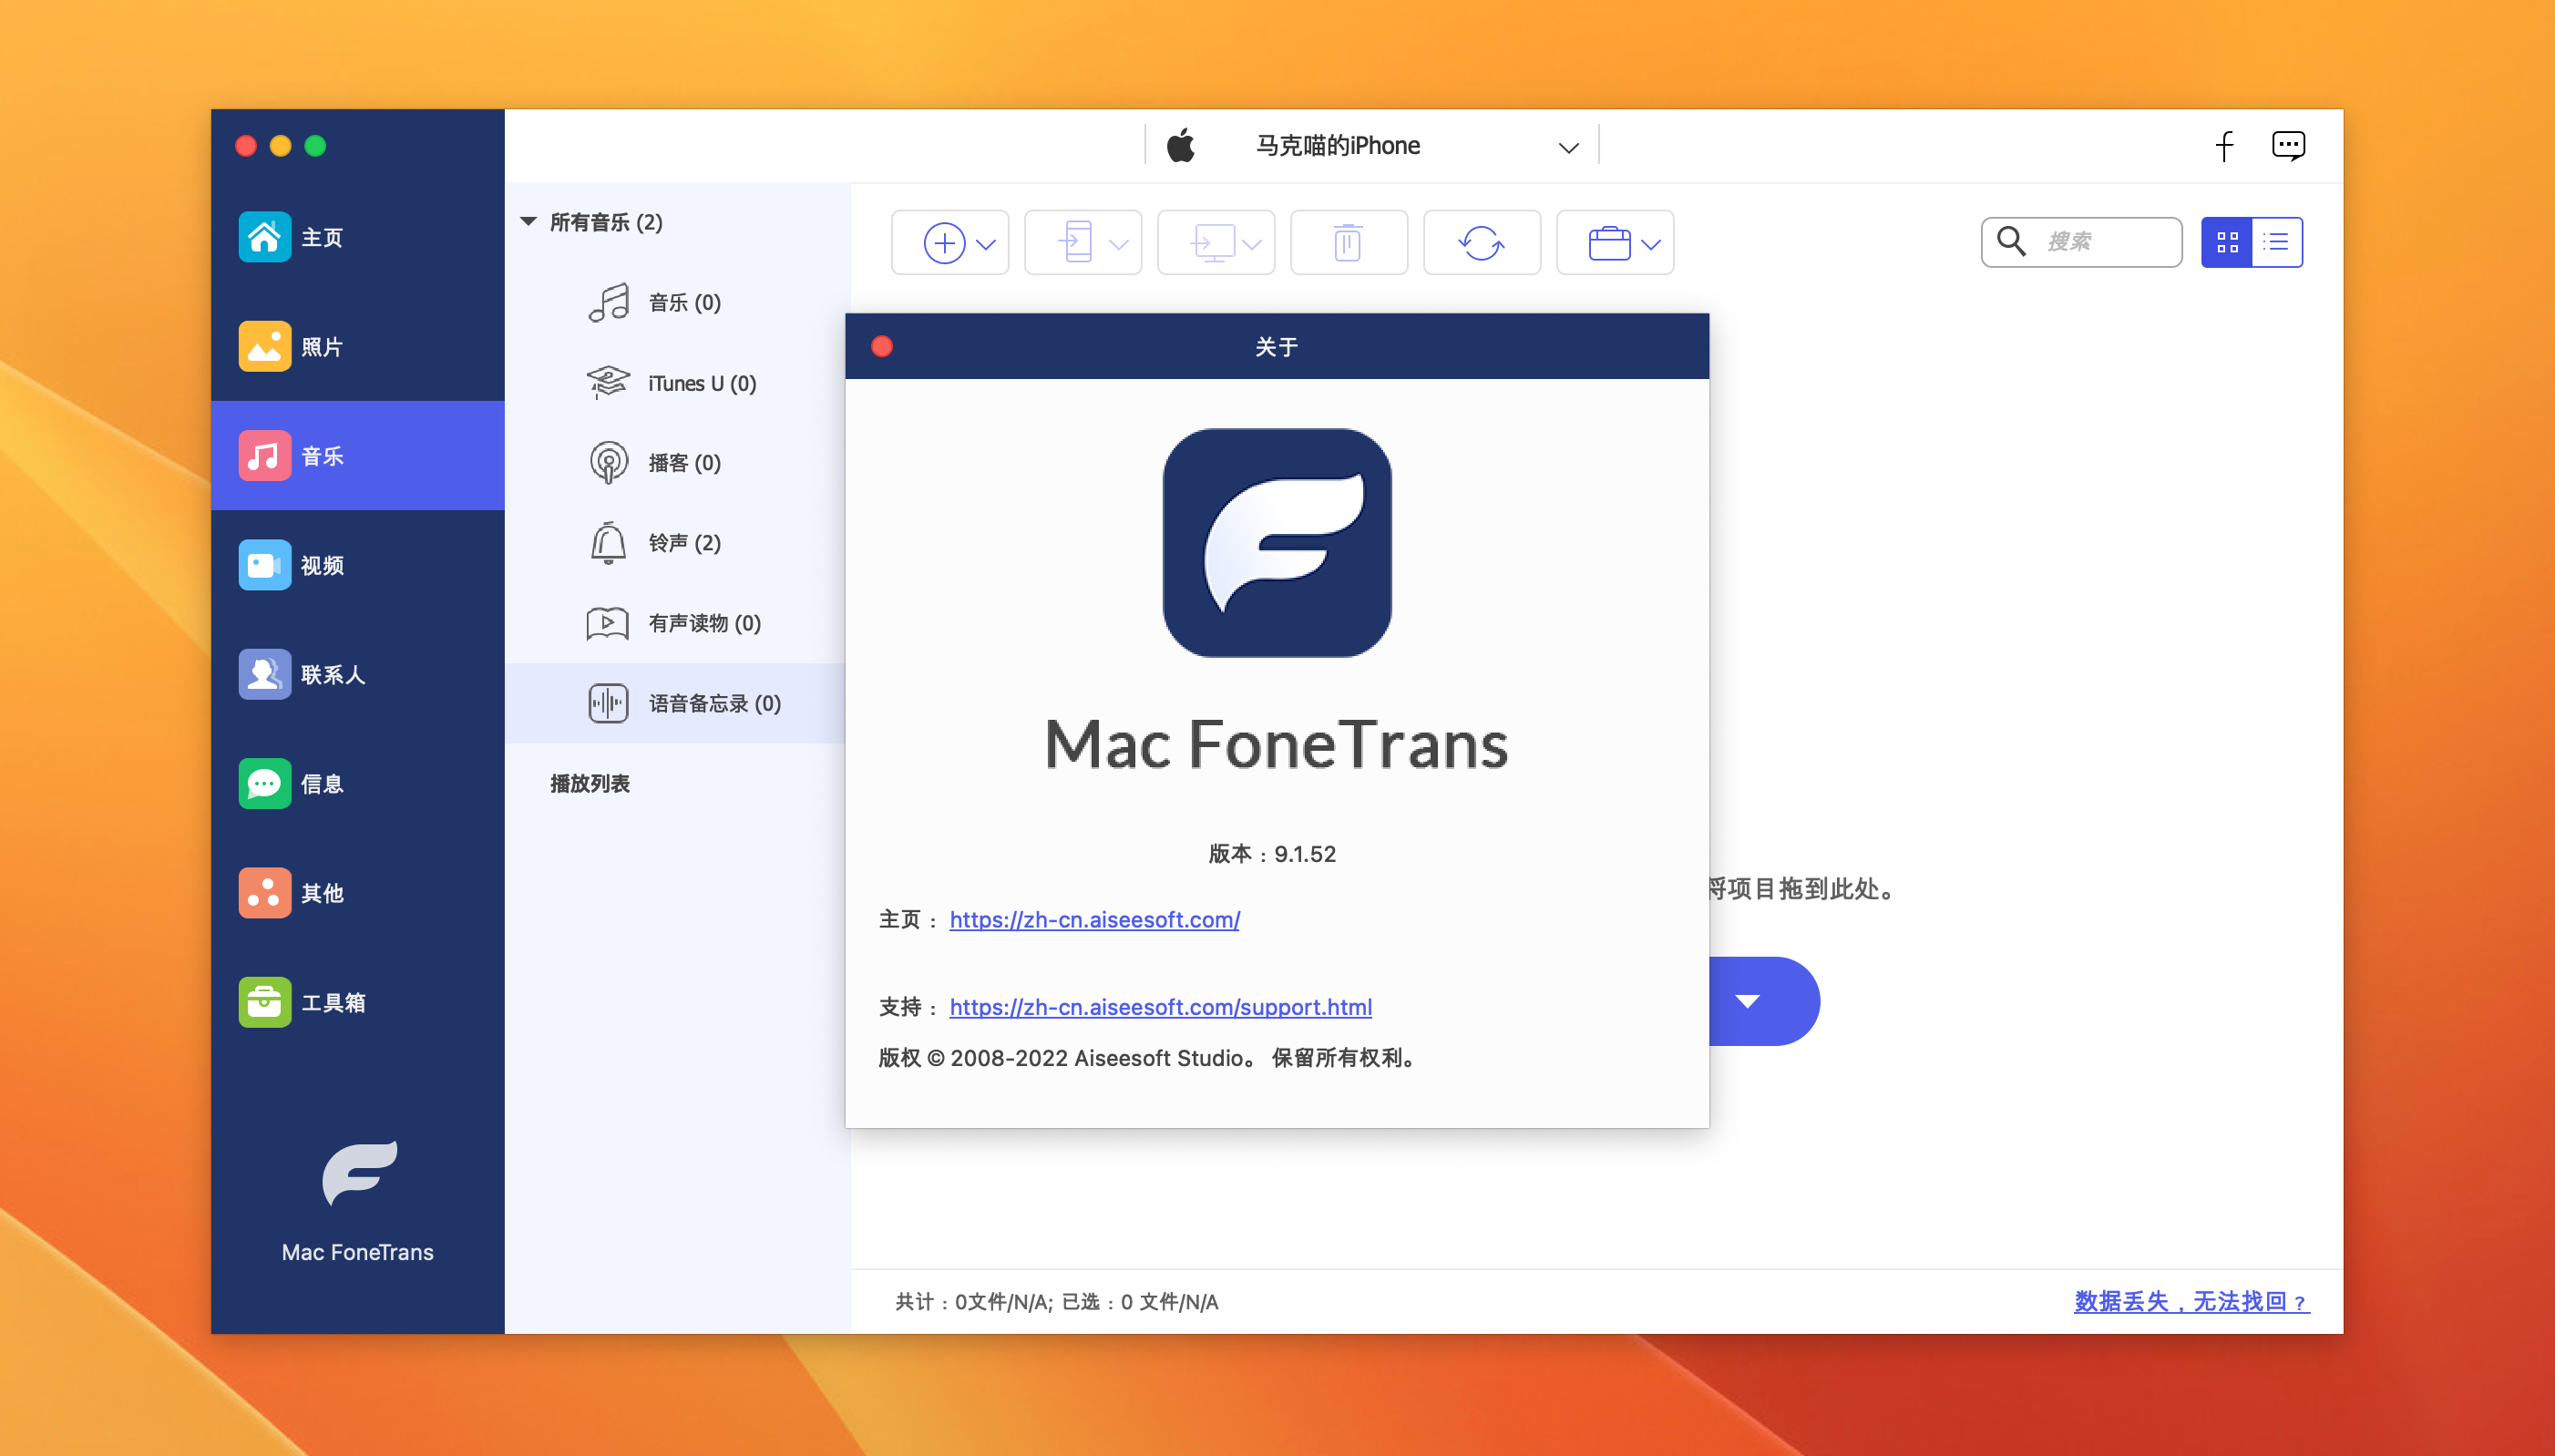The width and height of the screenshot is (2555, 1456).
Task: Open the Others (其他) section
Action: click(357, 892)
